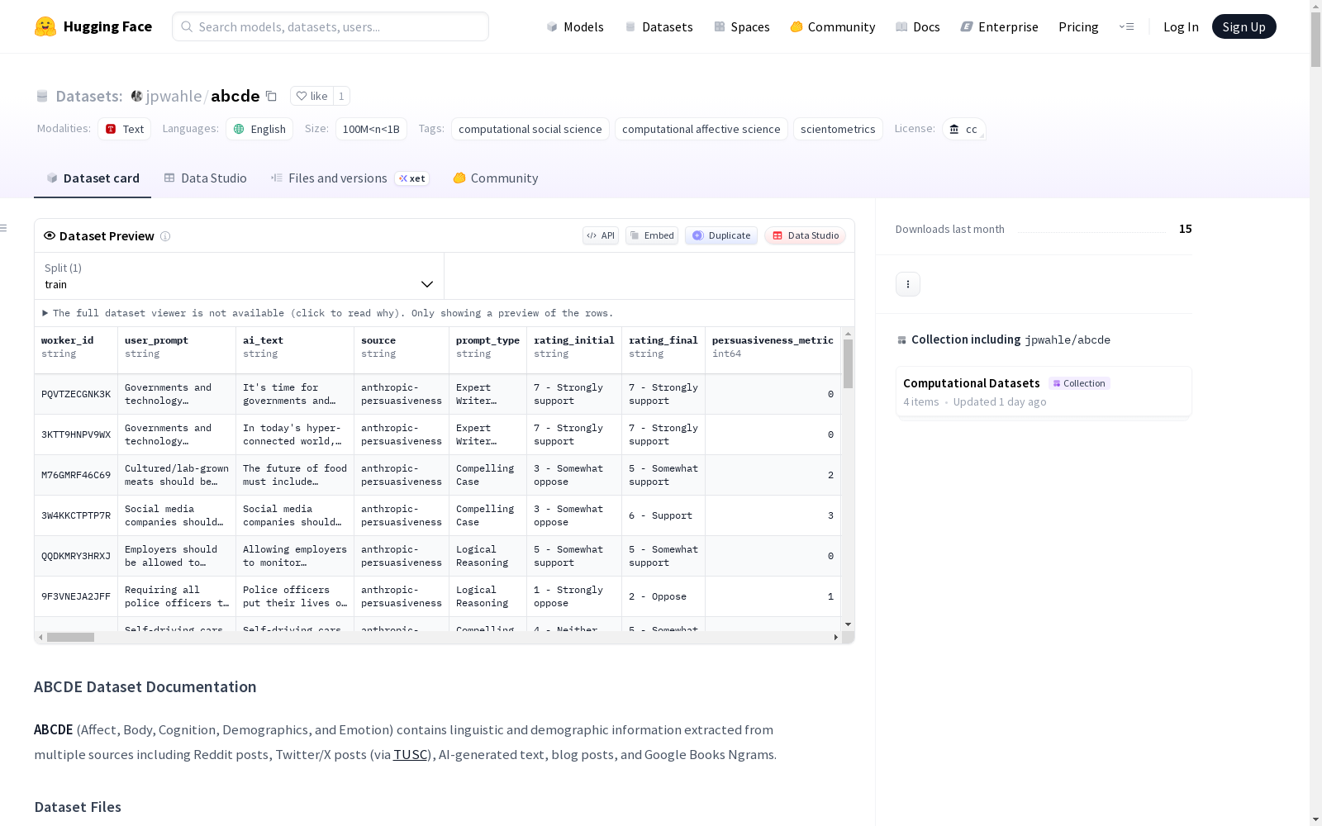Select the computational affective science tag
Viewport: 1322px width, 826px height.
click(x=701, y=129)
